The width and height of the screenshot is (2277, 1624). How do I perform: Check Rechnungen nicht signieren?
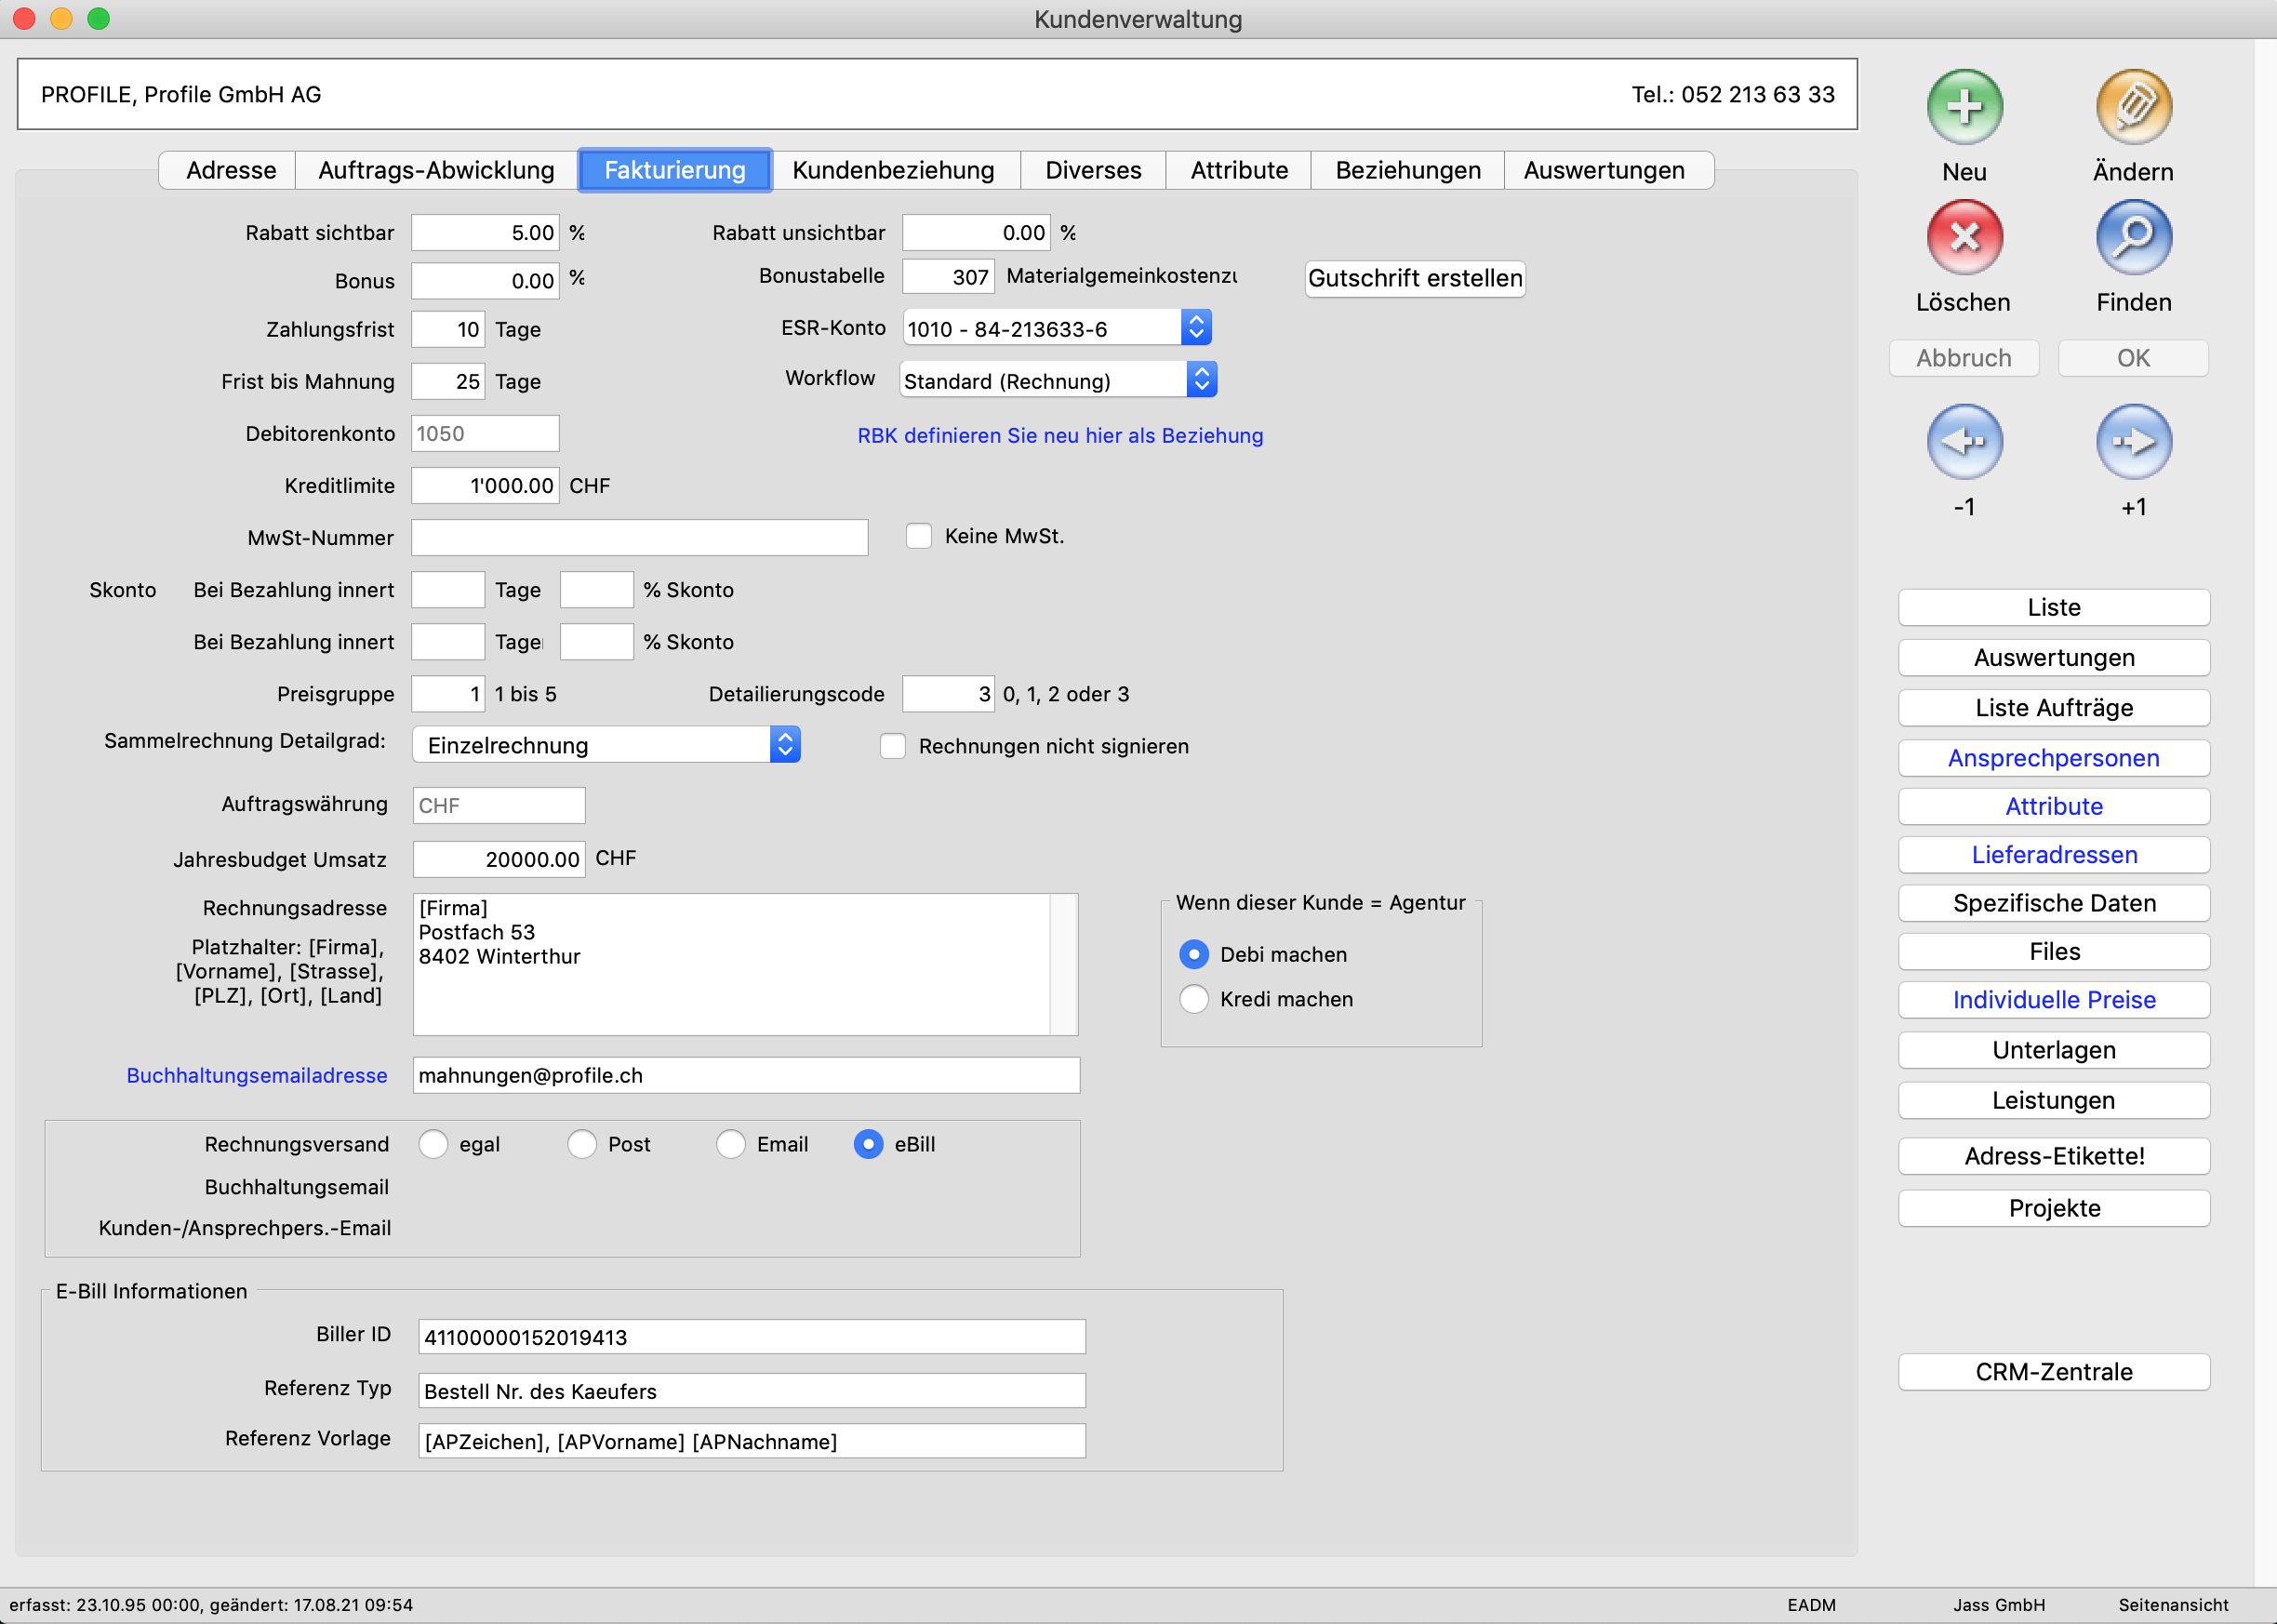pyautogui.click(x=892, y=746)
